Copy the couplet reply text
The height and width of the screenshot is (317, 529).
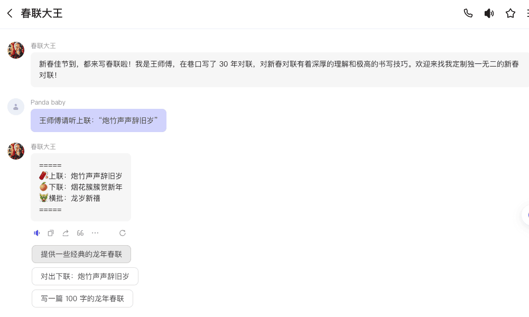pos(51,233)
